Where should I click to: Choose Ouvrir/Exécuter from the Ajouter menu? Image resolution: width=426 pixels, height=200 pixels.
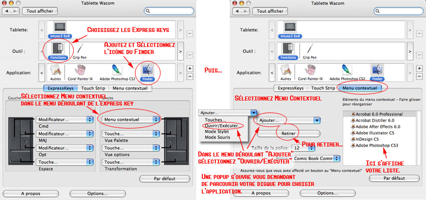pos(223,126)
